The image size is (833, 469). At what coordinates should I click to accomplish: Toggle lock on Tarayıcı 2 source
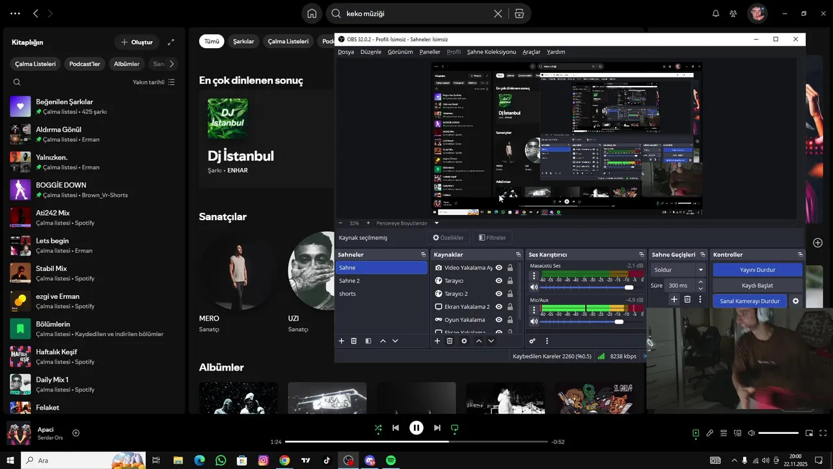[510, 294]
